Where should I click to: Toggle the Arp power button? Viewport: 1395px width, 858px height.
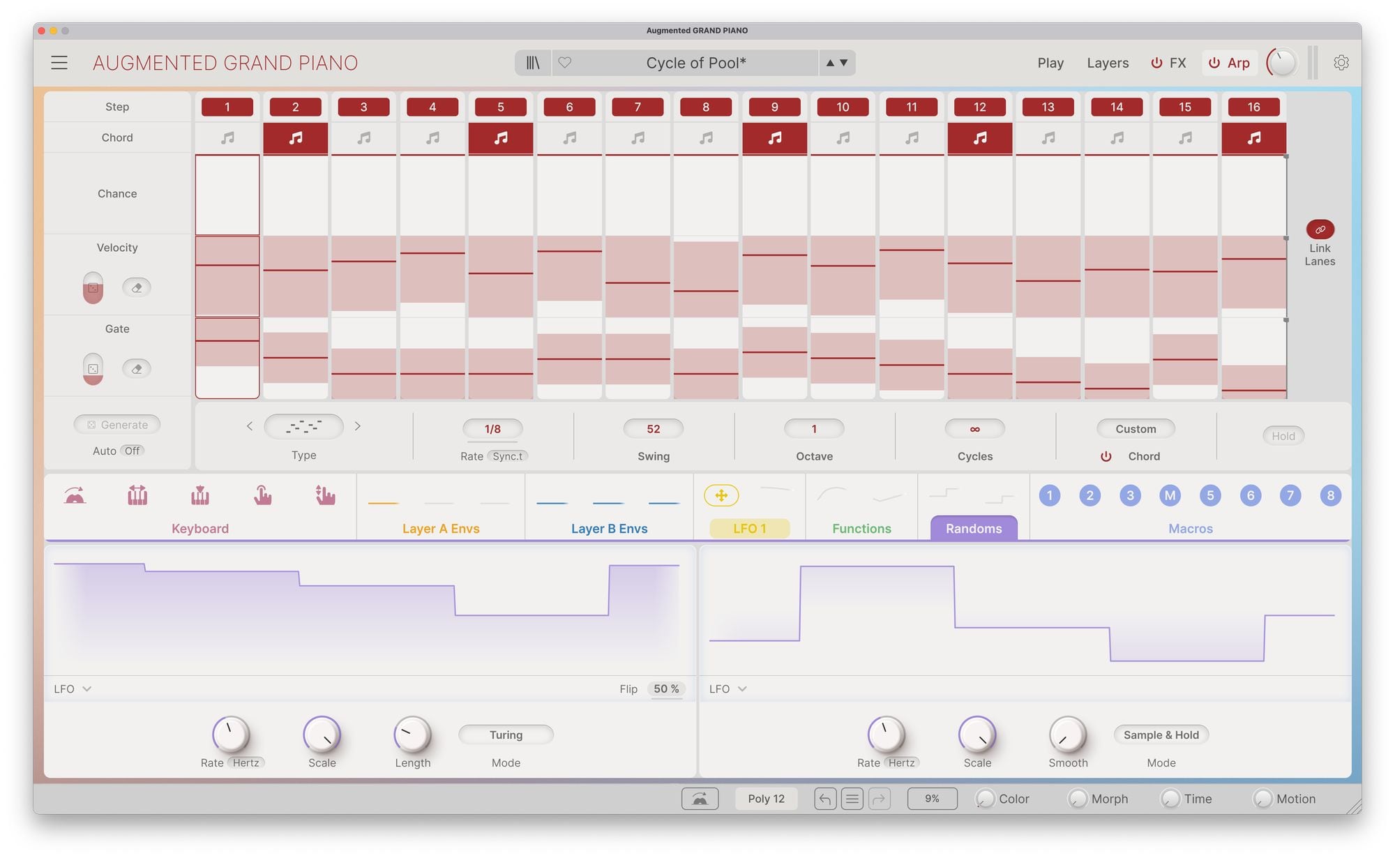click(x=1214, y=63)
